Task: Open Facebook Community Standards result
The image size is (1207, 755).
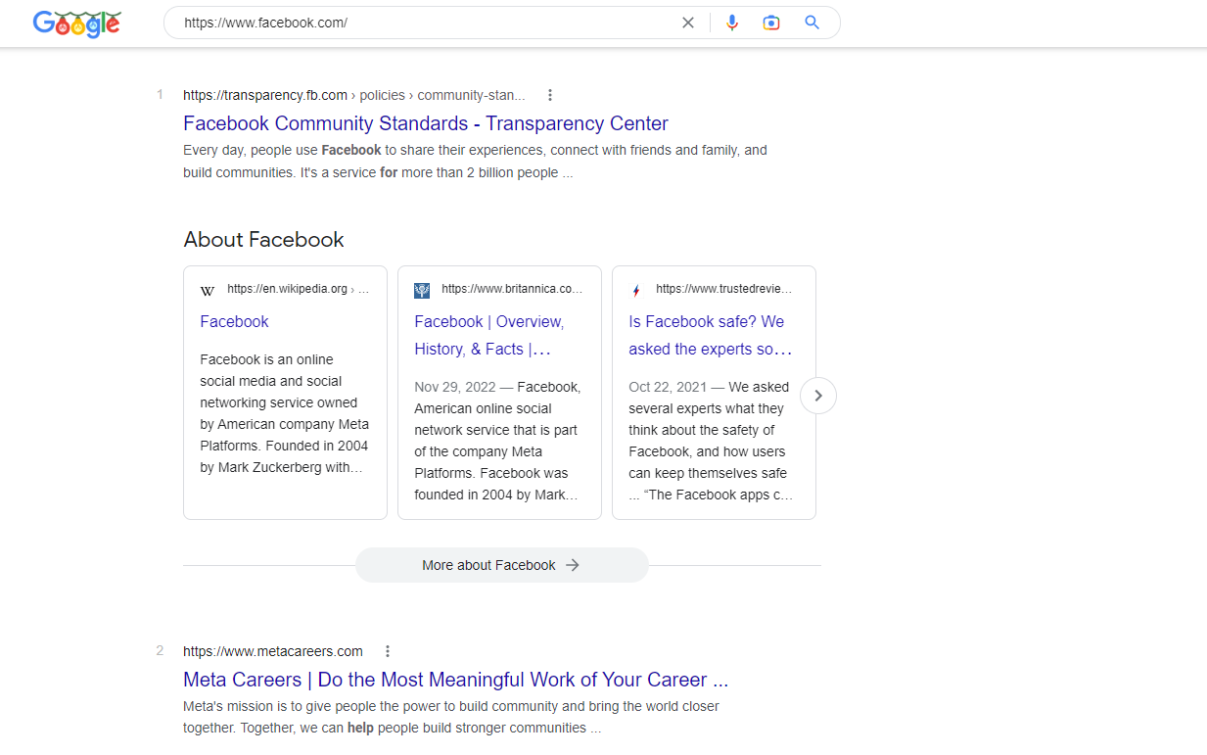Action: [426, 123]
